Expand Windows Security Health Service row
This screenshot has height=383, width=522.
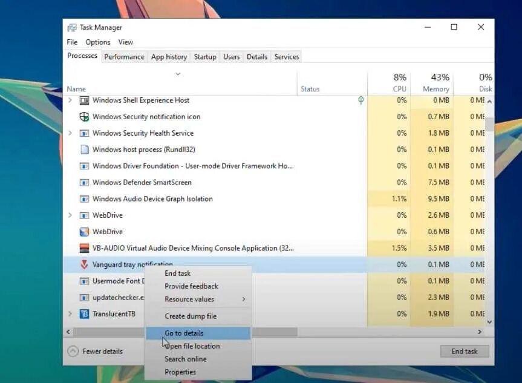[70, 133]
